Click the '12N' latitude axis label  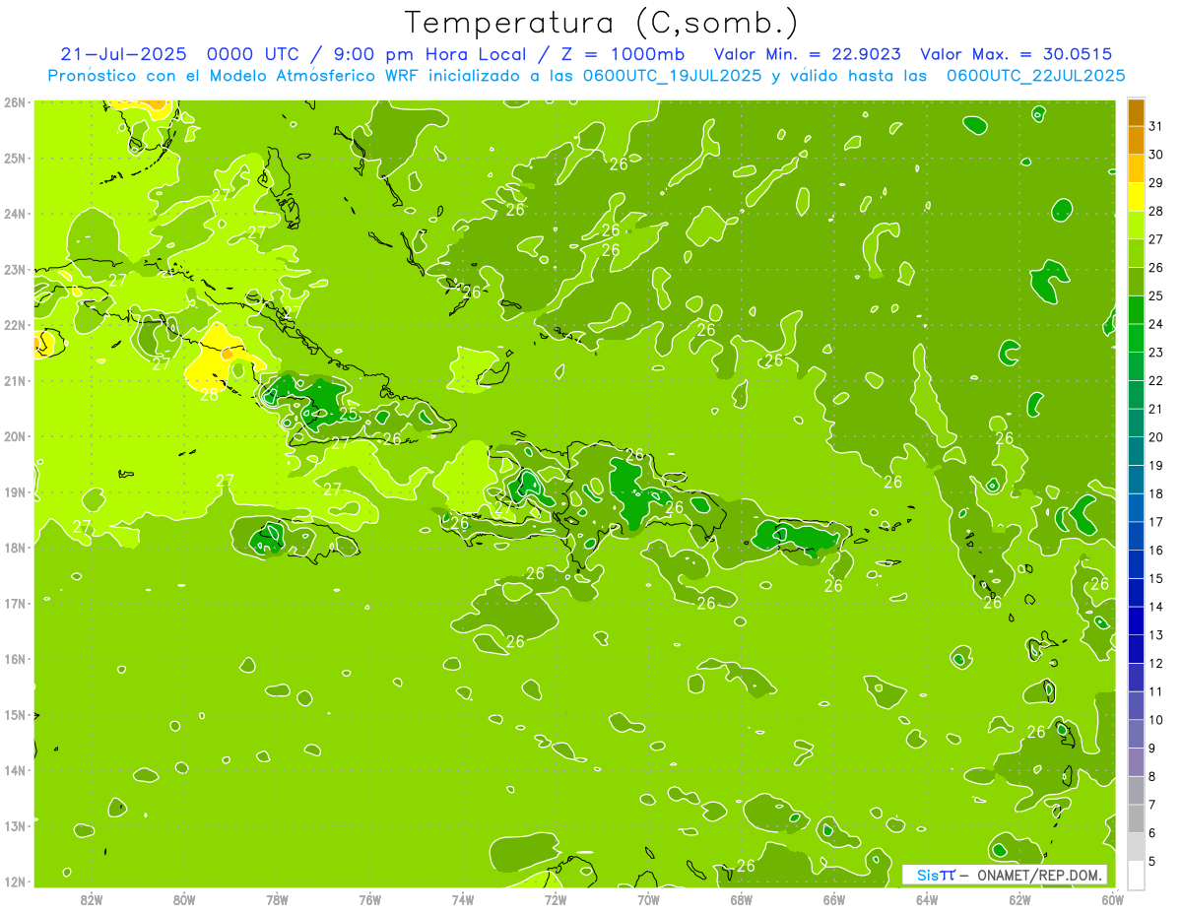click(15, 881)
